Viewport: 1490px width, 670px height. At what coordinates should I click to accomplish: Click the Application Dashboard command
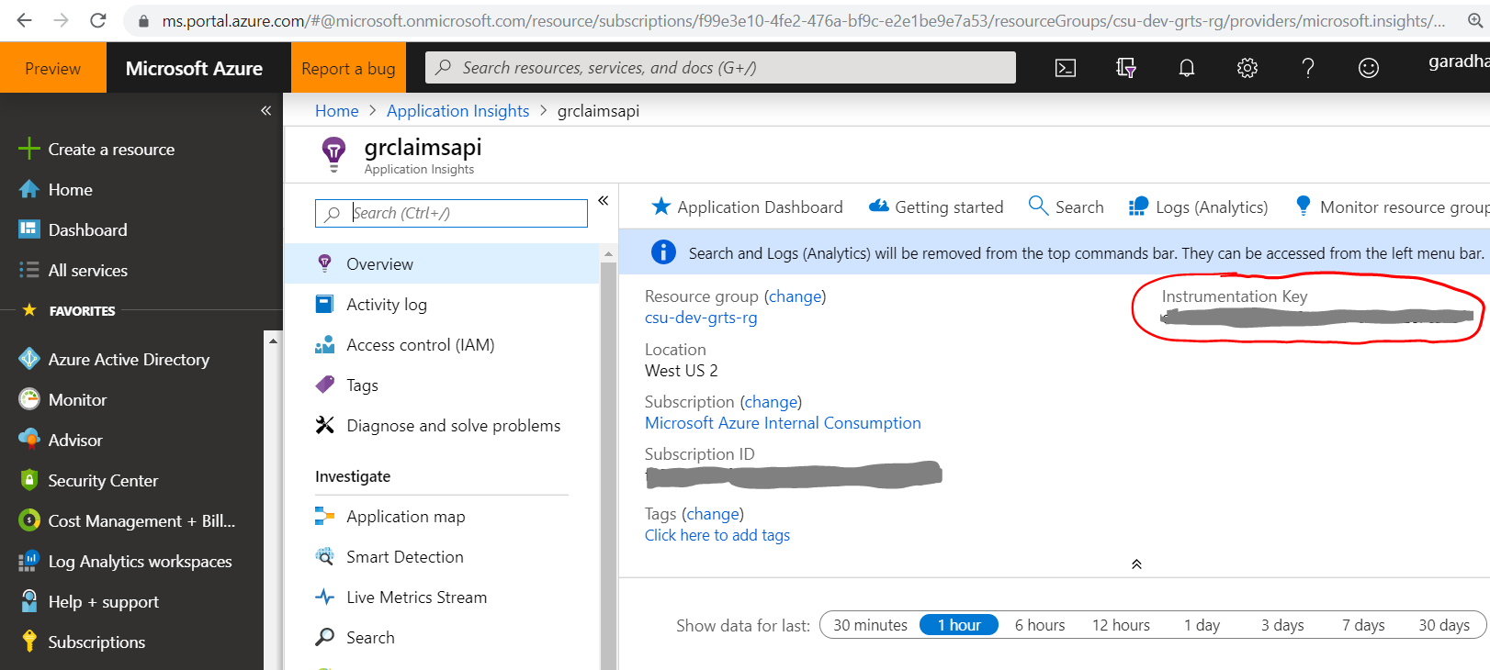point(747,207)
